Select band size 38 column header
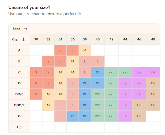 click(x=85, y=39)
